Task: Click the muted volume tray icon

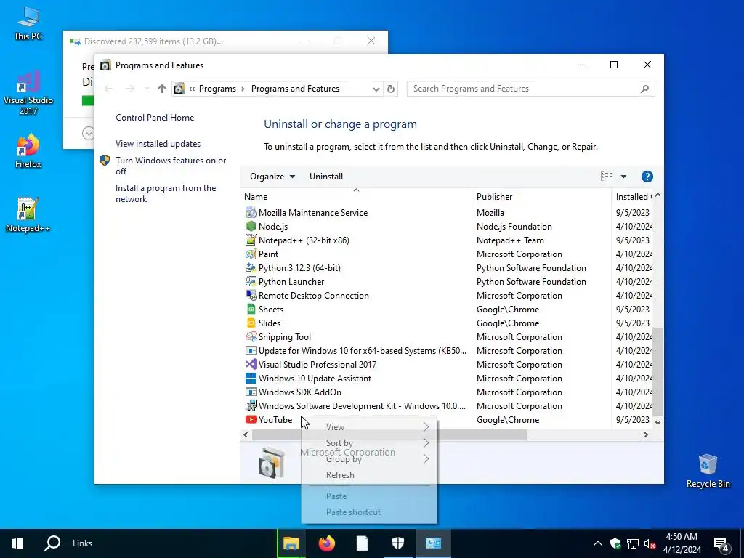Action: 650,543
